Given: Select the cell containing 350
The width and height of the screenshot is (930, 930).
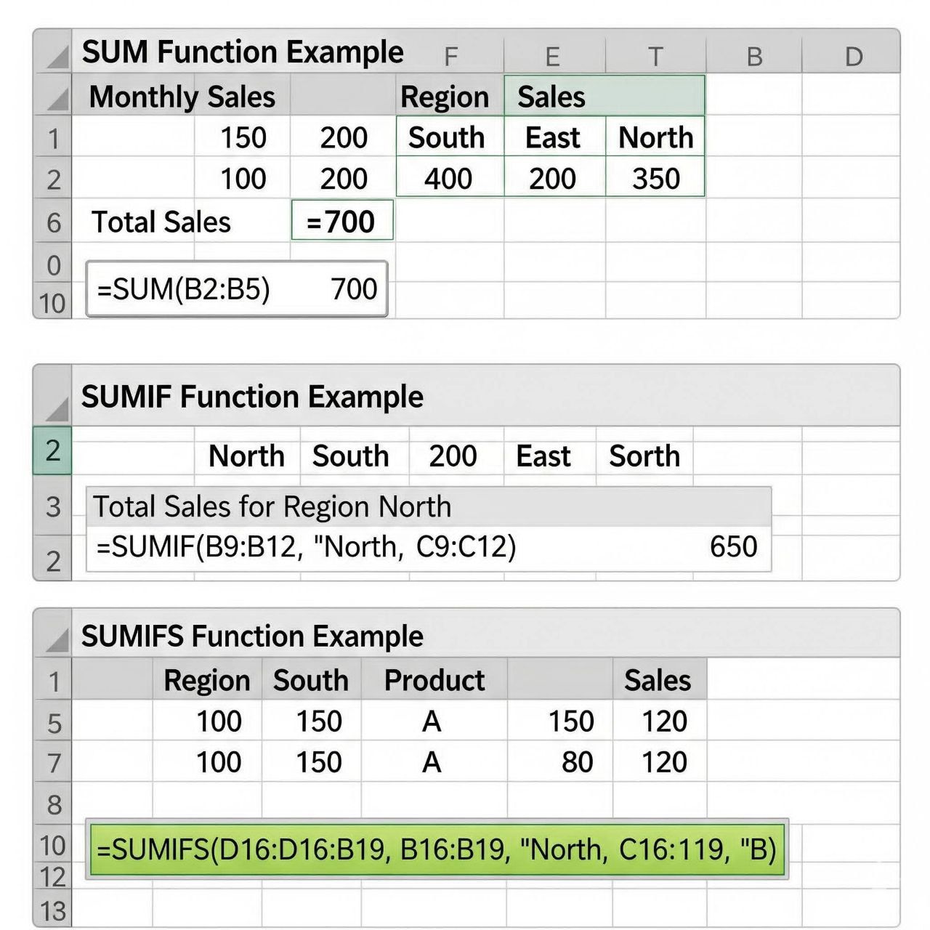Looking at the screenshot, I should [655, 178].
